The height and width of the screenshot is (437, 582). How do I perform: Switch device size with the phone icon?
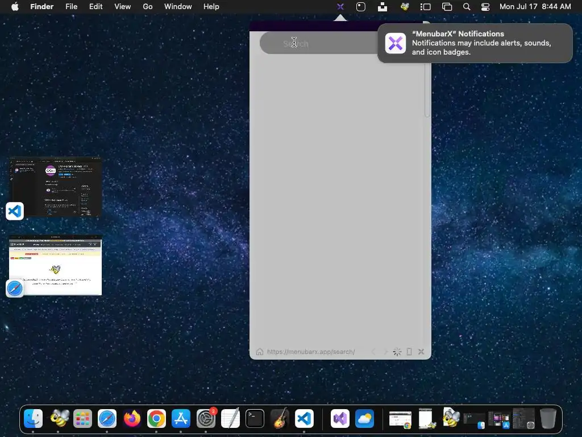click(x=409, y=352)
